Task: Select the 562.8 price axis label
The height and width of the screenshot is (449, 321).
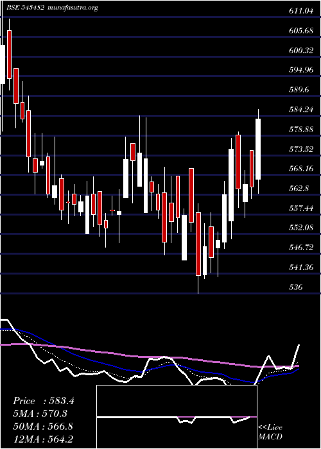Action: coord(299,189)
